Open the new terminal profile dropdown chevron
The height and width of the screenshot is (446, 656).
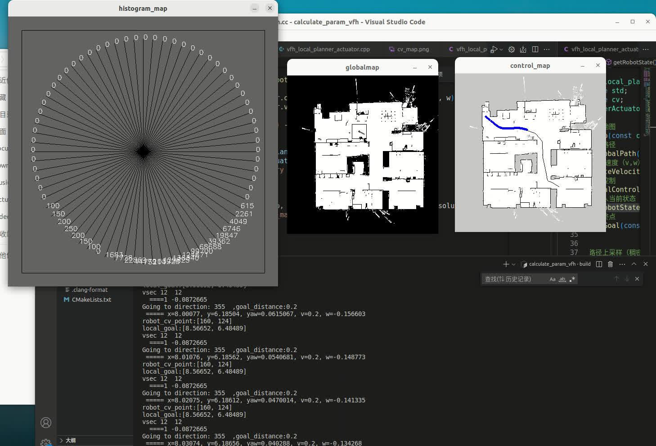(514, 264)
